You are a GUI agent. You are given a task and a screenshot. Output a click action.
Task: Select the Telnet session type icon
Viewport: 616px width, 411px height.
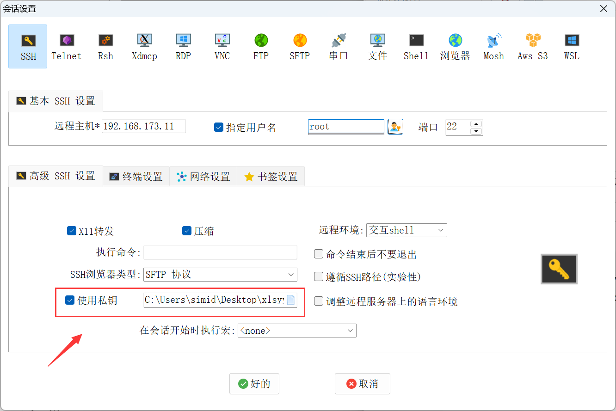(x=66, y=47)
